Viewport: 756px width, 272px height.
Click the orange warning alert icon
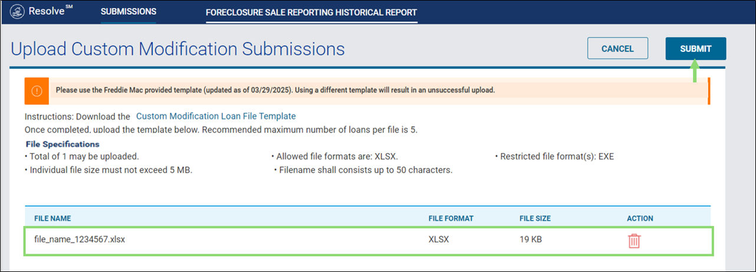click(37, 91)
